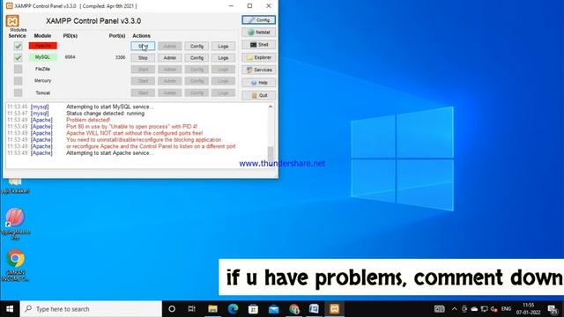The image size is (564, 317).
Task: Toggle the Mercury service checkbox
Action: (18, 81)
